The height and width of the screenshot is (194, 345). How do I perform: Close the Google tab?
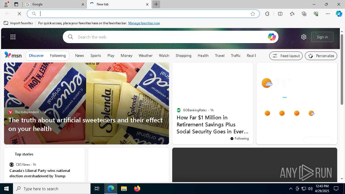83,4
